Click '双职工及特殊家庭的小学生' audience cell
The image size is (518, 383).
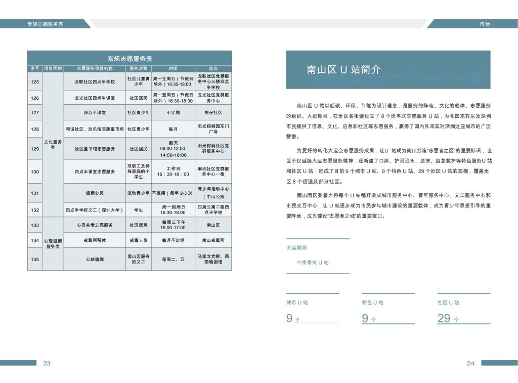pos(139,172)
